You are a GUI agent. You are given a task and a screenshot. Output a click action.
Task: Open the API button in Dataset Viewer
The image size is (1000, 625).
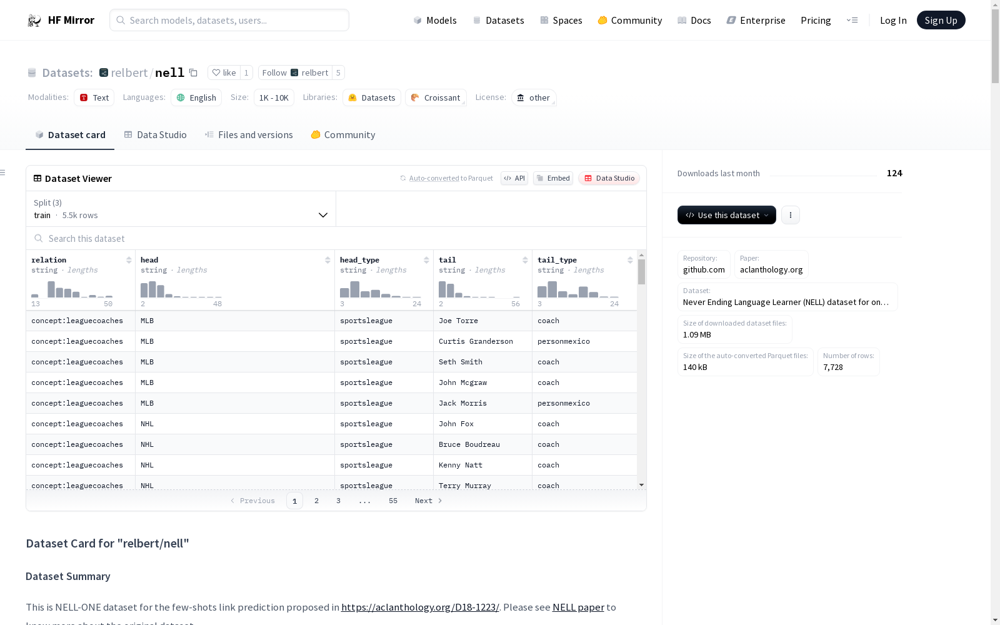[514, 178]
